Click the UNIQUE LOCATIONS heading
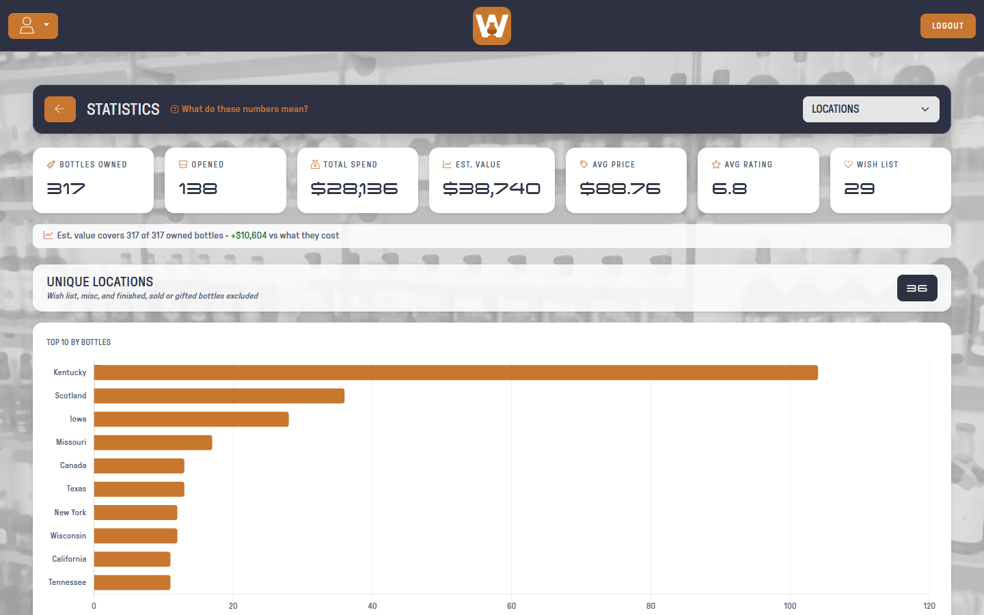 [x=100, y=282]
